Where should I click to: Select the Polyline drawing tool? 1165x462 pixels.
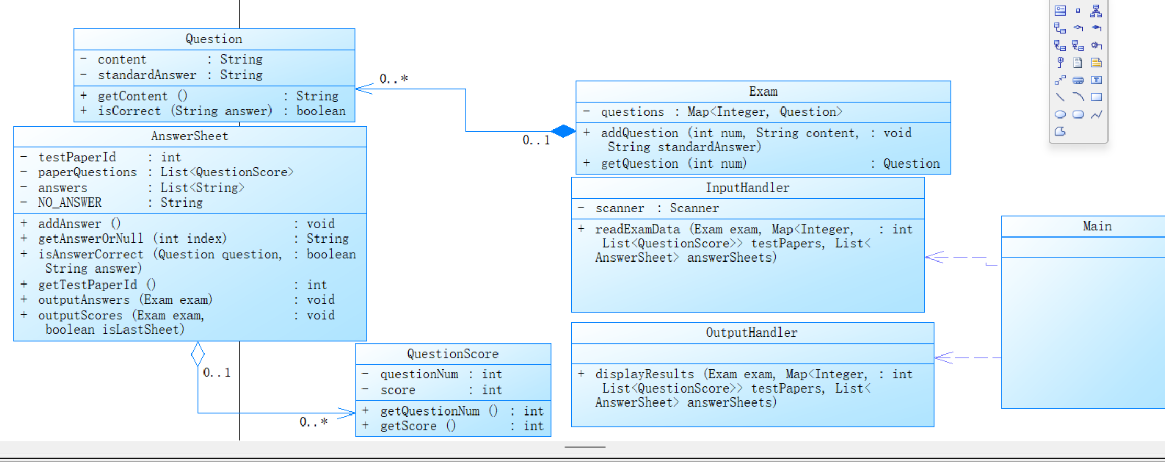pos(1096,114)
